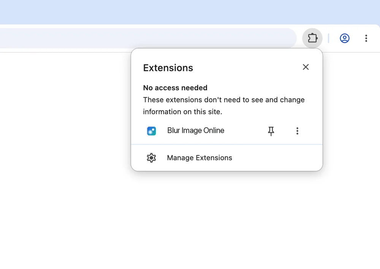The width and height of the screenshot is (380, 269).
Task: Click into the browser address bar
Action: click(x=148, y=38)
